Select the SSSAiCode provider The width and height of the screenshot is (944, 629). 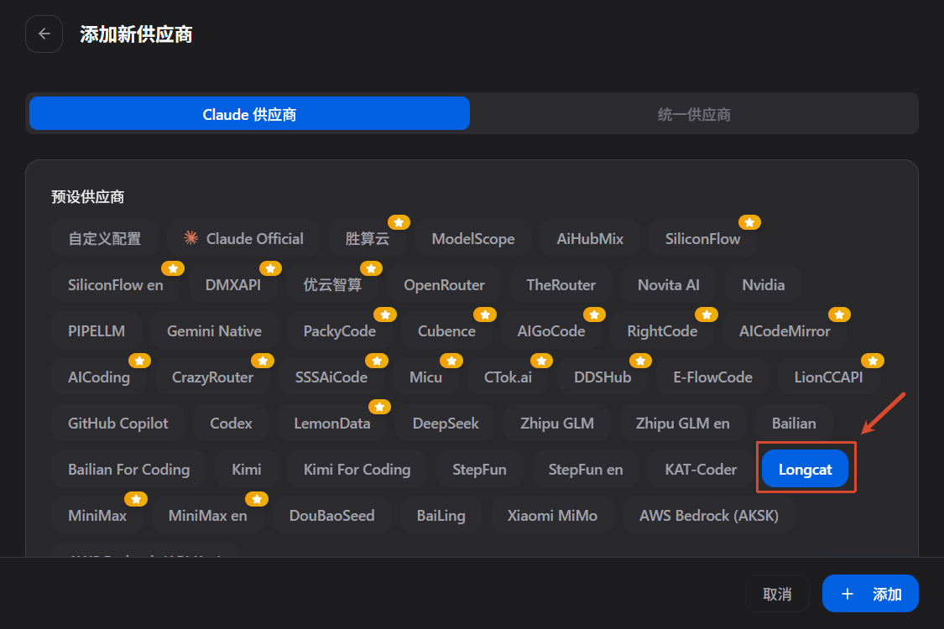[331, 377]
